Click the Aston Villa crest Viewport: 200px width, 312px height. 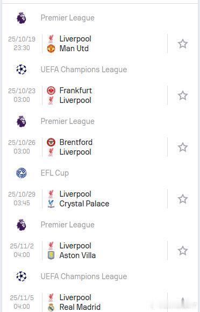[x=51, y=255]
